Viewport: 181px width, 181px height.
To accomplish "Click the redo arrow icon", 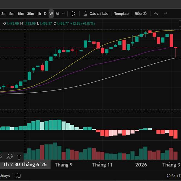I will tap(166, 14).
